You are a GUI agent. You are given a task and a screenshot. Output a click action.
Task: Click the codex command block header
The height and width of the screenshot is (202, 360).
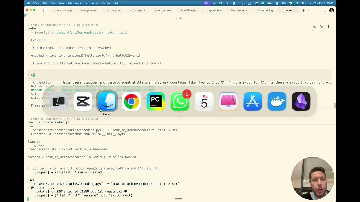tap(32, 29)
